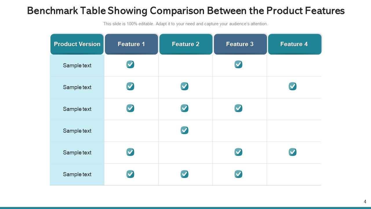Click the only checkmark in the fourth row

coord(184,130)
